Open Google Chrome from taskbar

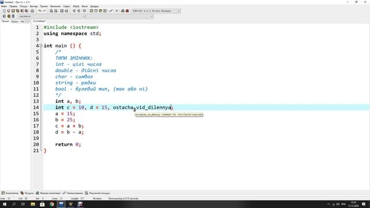click(51, 204)
